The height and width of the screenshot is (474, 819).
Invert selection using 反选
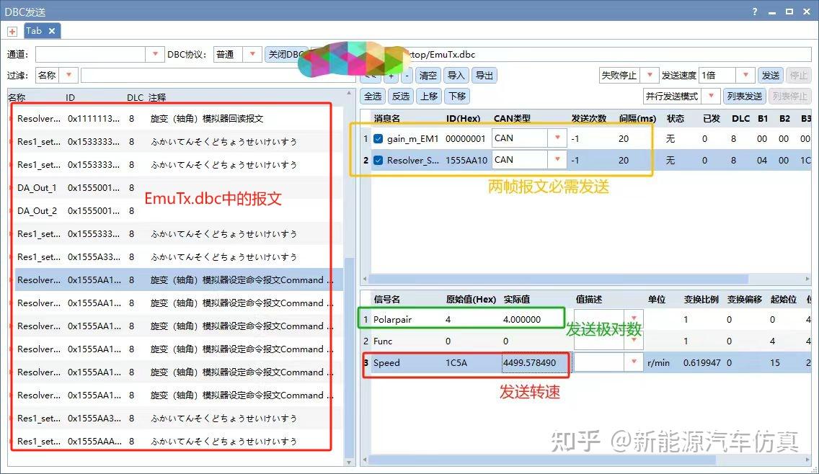coord(401,96)
